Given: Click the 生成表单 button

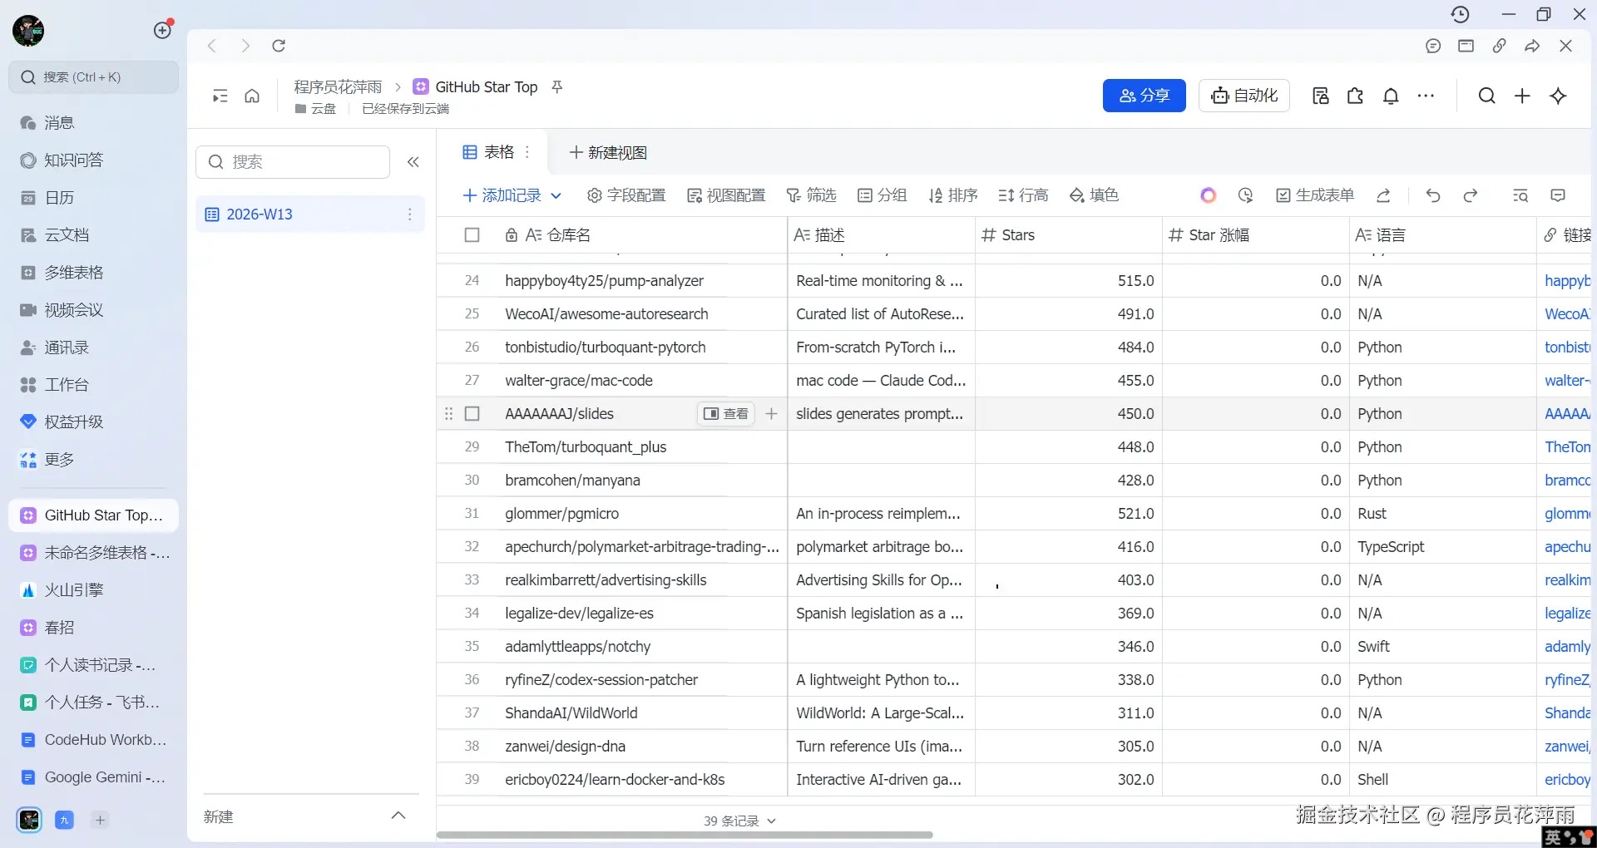Looking at the screenshot, I should pyautogui.click(x=1315, y=195).
